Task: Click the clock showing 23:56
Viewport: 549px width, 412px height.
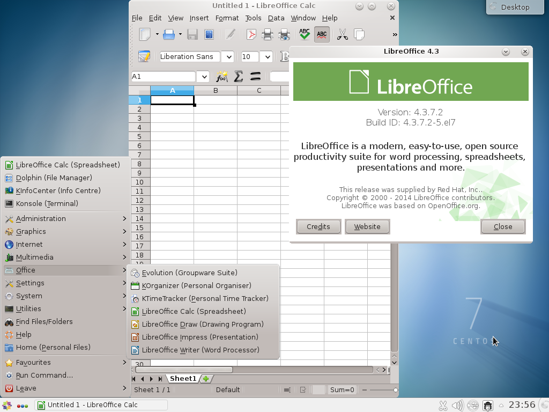Action: [522, 405]
